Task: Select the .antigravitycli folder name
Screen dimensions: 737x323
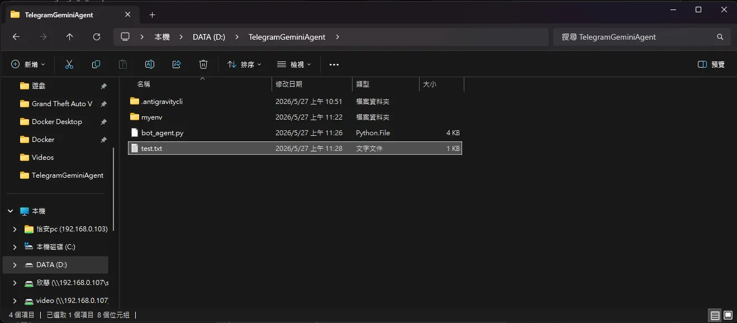Action: [x=162, y=102]
